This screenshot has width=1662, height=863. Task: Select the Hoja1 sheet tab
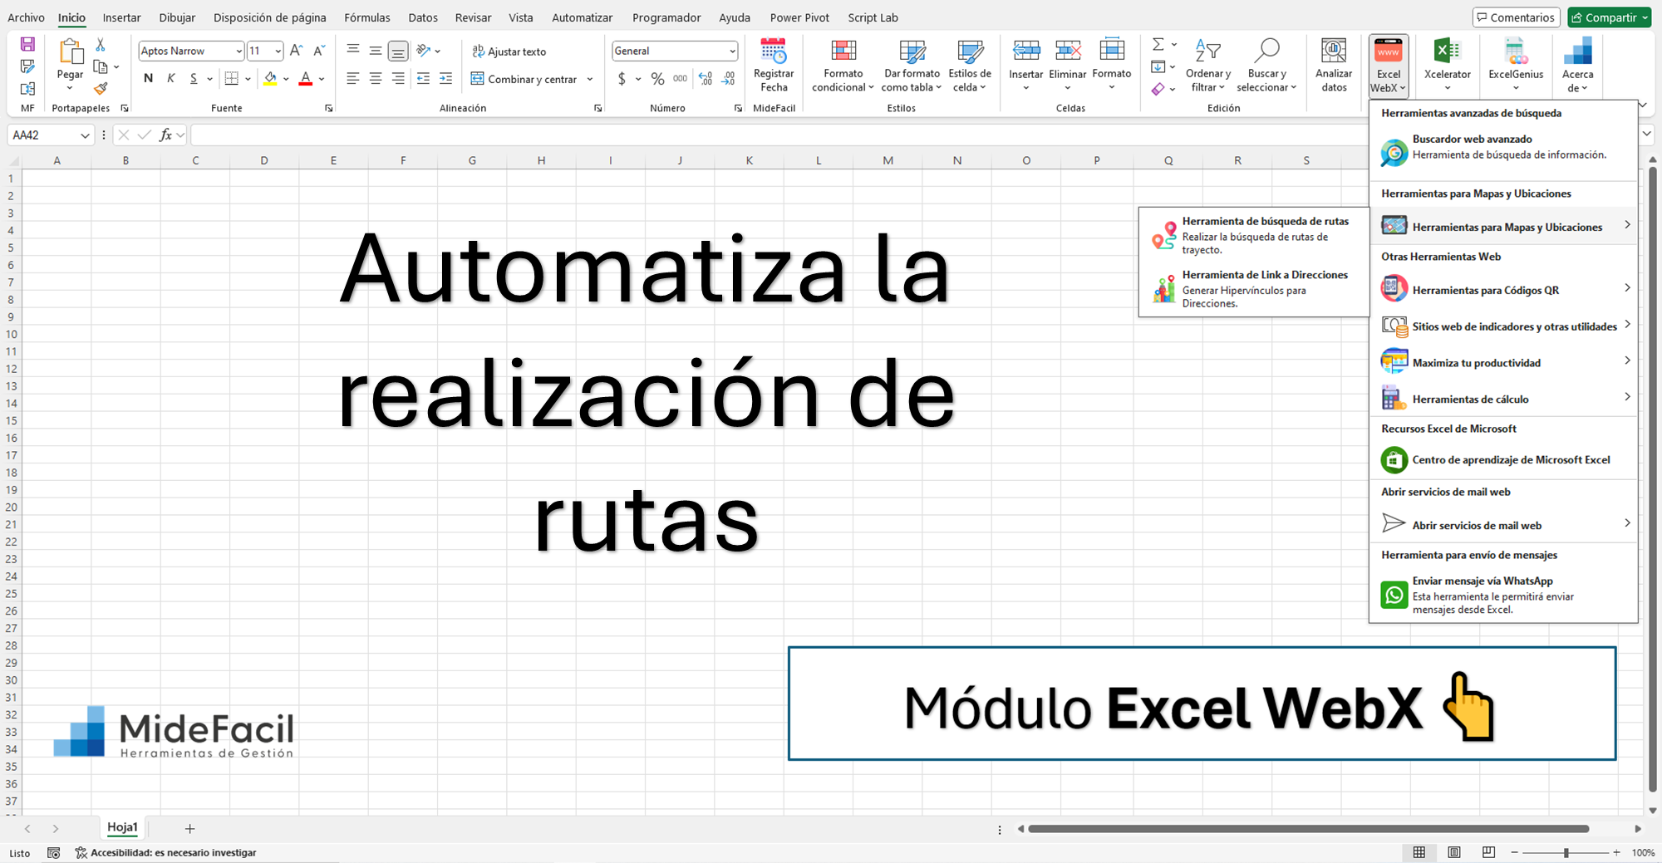pos(122,828)
